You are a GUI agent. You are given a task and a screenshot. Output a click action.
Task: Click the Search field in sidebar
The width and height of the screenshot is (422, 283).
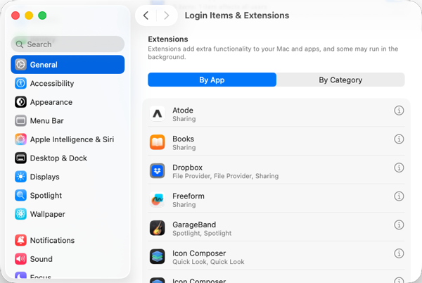point(68,44)
